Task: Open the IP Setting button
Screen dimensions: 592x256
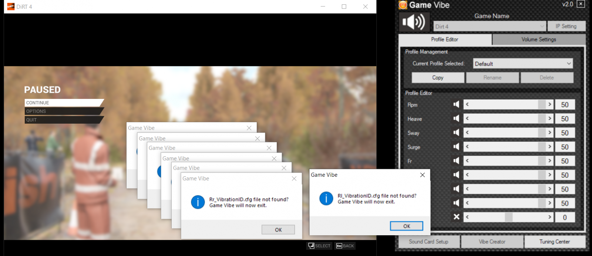Action: tap(566, 26)
